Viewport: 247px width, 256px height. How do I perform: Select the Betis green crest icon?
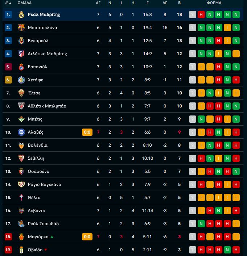point(21,119)
